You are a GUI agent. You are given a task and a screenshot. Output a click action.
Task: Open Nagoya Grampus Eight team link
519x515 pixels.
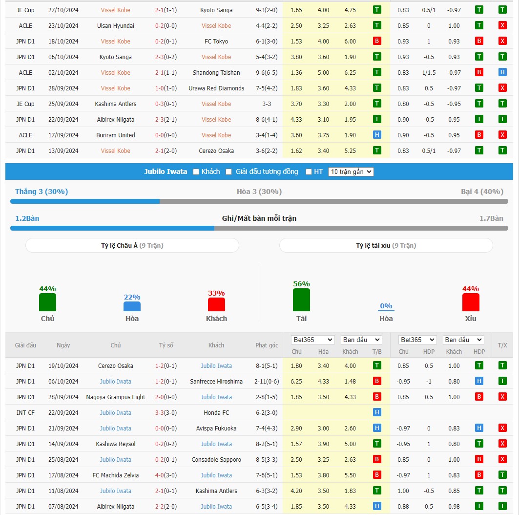point(116,397)
